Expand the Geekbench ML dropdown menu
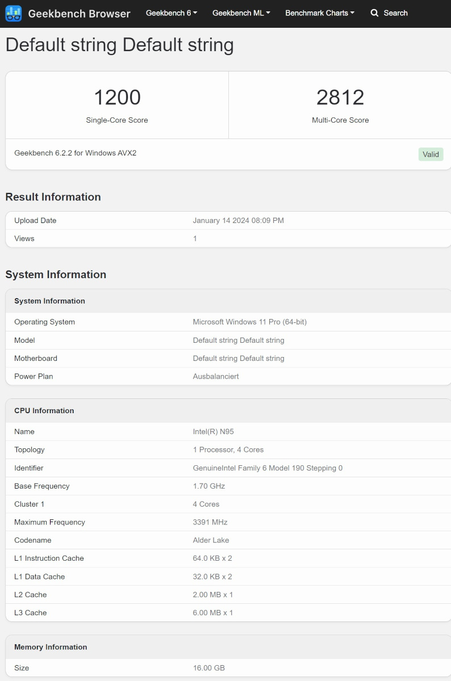Viewport: 451px width, 681px height. [x=241, y=12]
